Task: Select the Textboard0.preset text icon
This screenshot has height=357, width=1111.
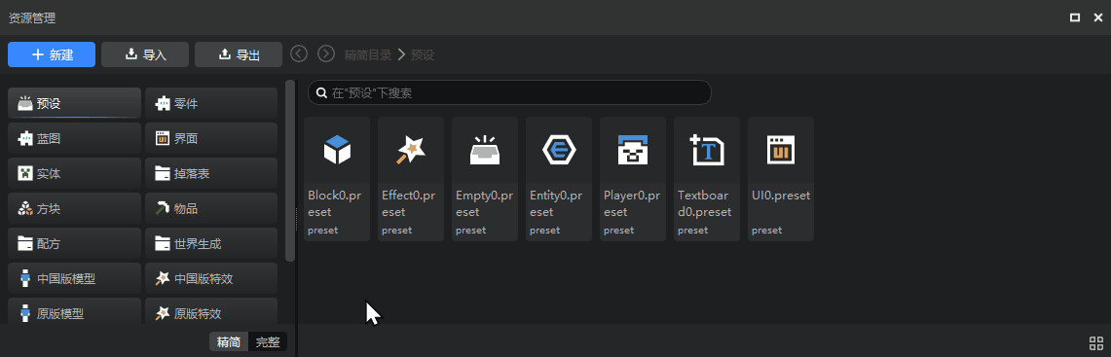Action: tap(706, 150)
